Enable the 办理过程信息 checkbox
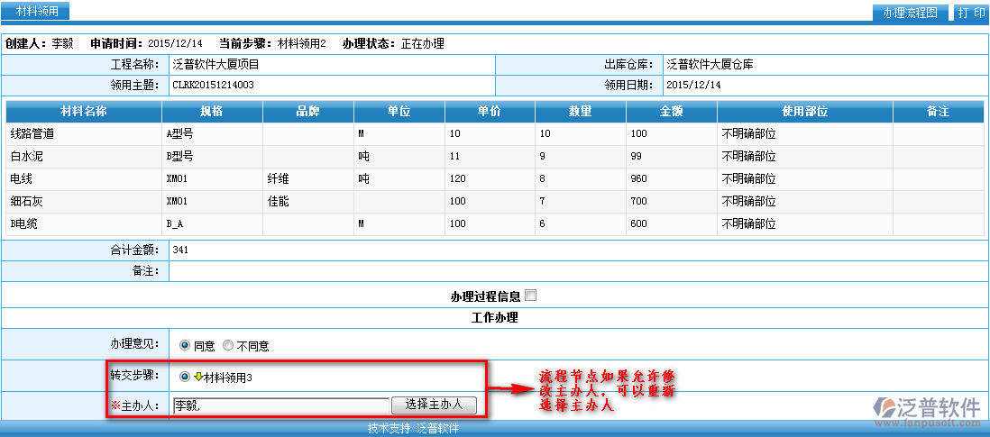This screenshot has height=437, width=990. (x=530, y=296)
